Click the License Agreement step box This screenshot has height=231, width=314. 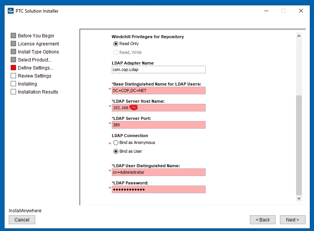tap(13, 44)
